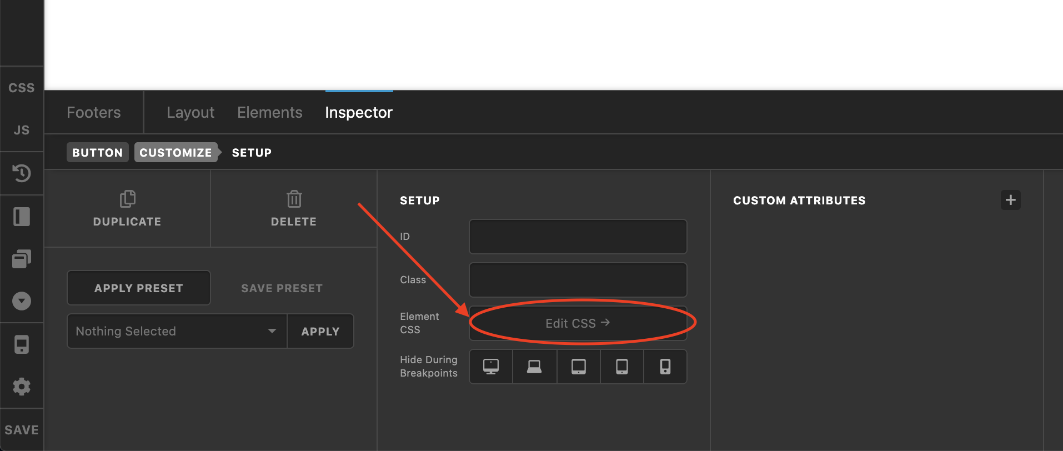Click the circled down-arrow sidebar icon
Image resolution: width=1063 pixels, height=451 pixels.
(22, 301)
